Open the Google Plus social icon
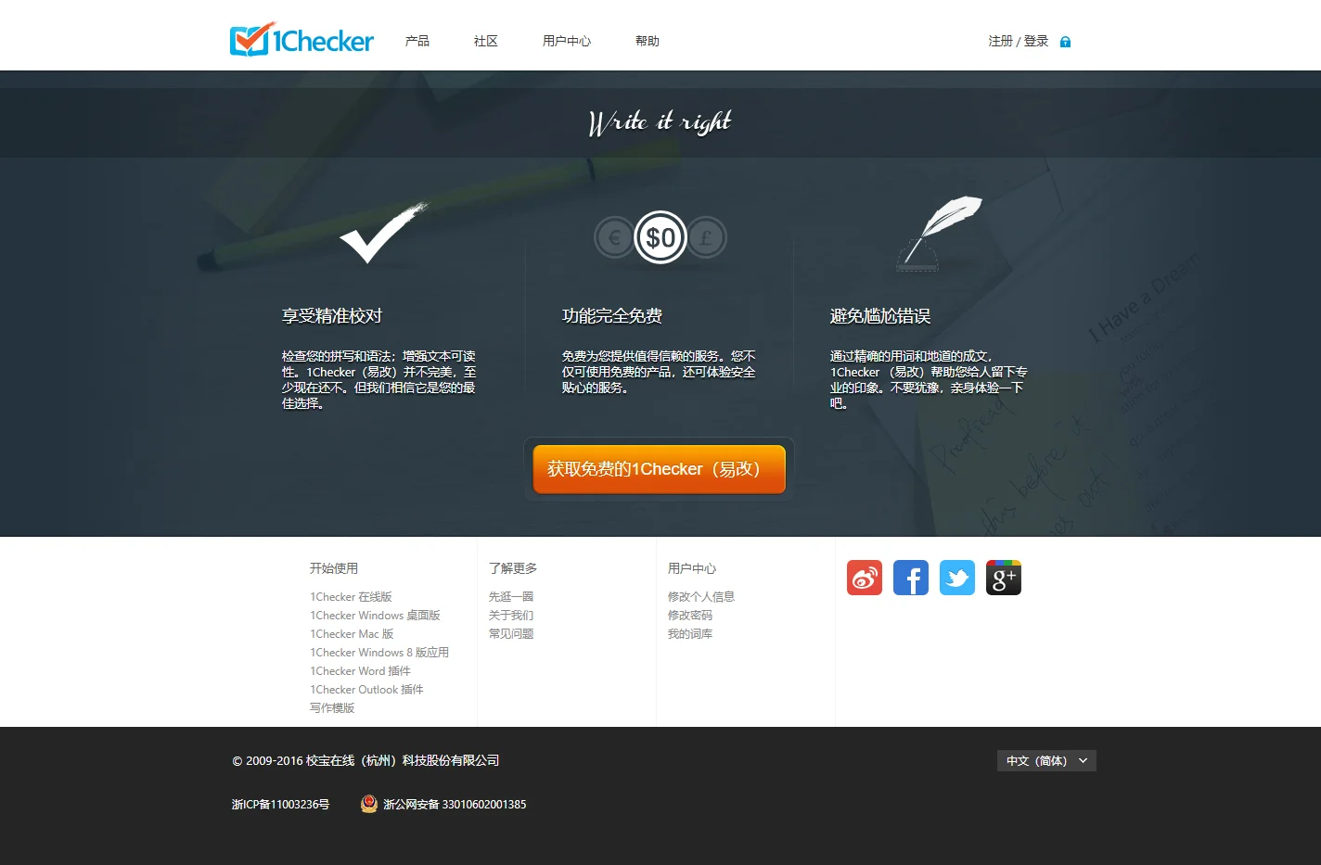 (1004, 578)
